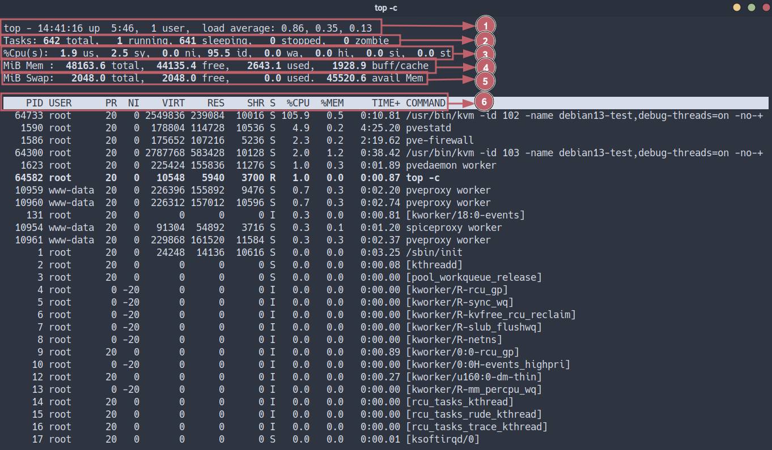Click the PID column header
772x450 pixels.
click(x=35, y=103)
